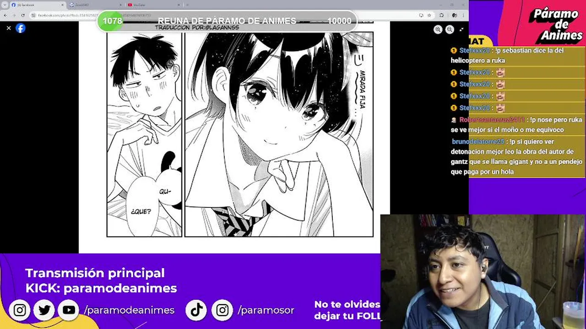The image size is (586, 329).
Task: Click the Instagram icon beside Twitter icon
Action: pos(20,310)
